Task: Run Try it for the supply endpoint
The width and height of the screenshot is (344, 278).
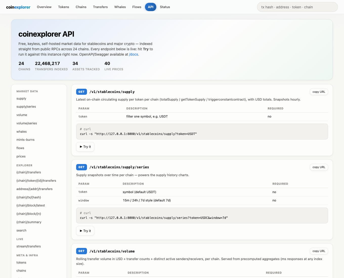Action: [x=85, y=147]
